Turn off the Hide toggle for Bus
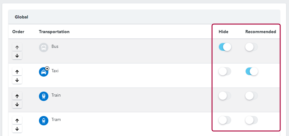This screenshot has width=289, height=136. (x=225, y=47)
